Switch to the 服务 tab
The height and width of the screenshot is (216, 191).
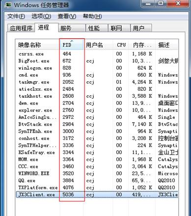(x=72, y=28)
